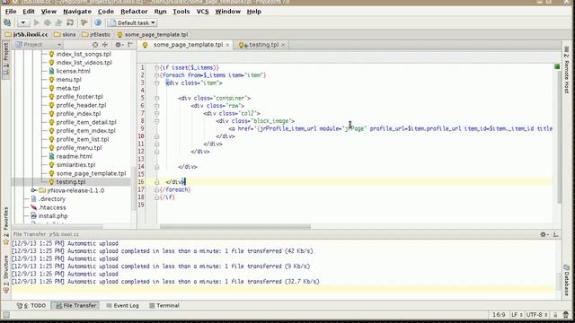Select some_page_template.tpl breadcrumb

pyautogui.click(x=153, y=34)
